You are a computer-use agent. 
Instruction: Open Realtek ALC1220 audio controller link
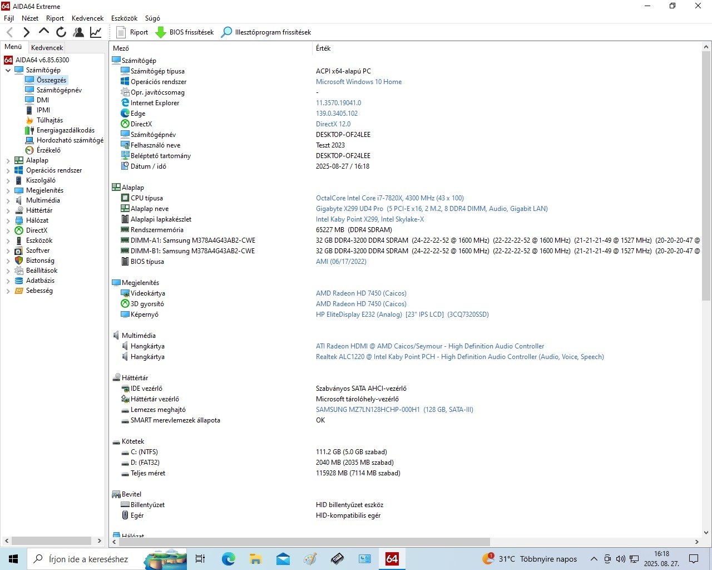(x=460, y=357)
